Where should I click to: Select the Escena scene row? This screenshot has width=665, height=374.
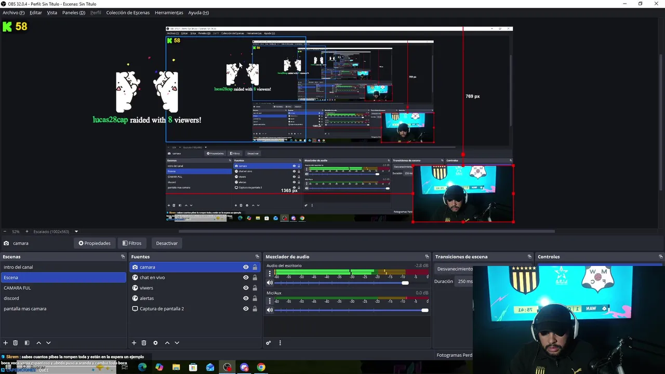[63, 277]
